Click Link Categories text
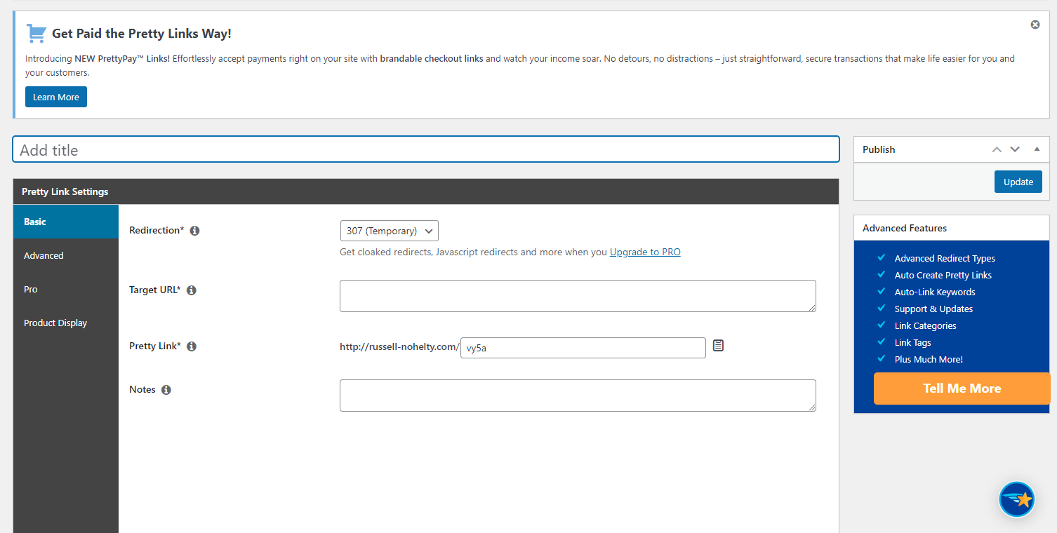The image size is (1057, 533). pos(925,326)
